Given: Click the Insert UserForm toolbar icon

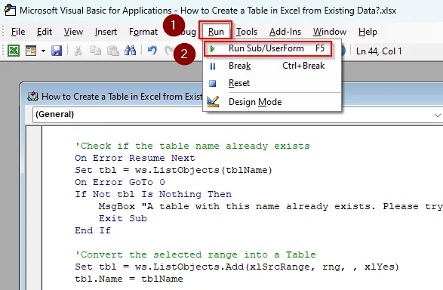Looking at the screenshot, I should pos(31,51).
